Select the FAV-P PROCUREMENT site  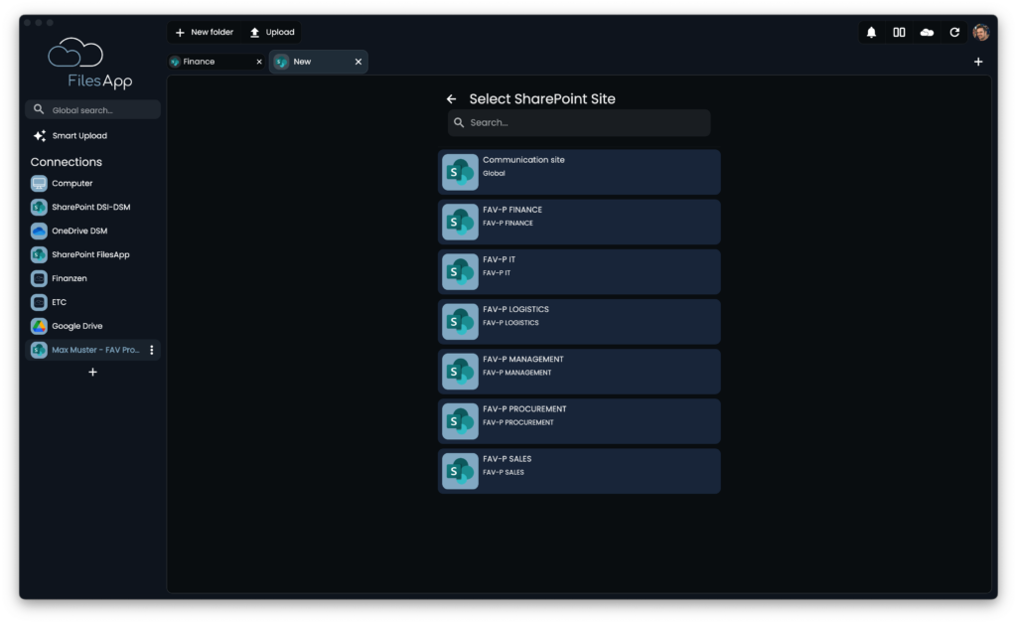pos(579,422)
